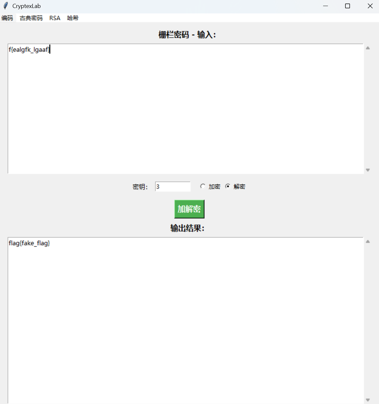
Task: Click the 密钥 key input field
Action: click(x=172, y=187)
